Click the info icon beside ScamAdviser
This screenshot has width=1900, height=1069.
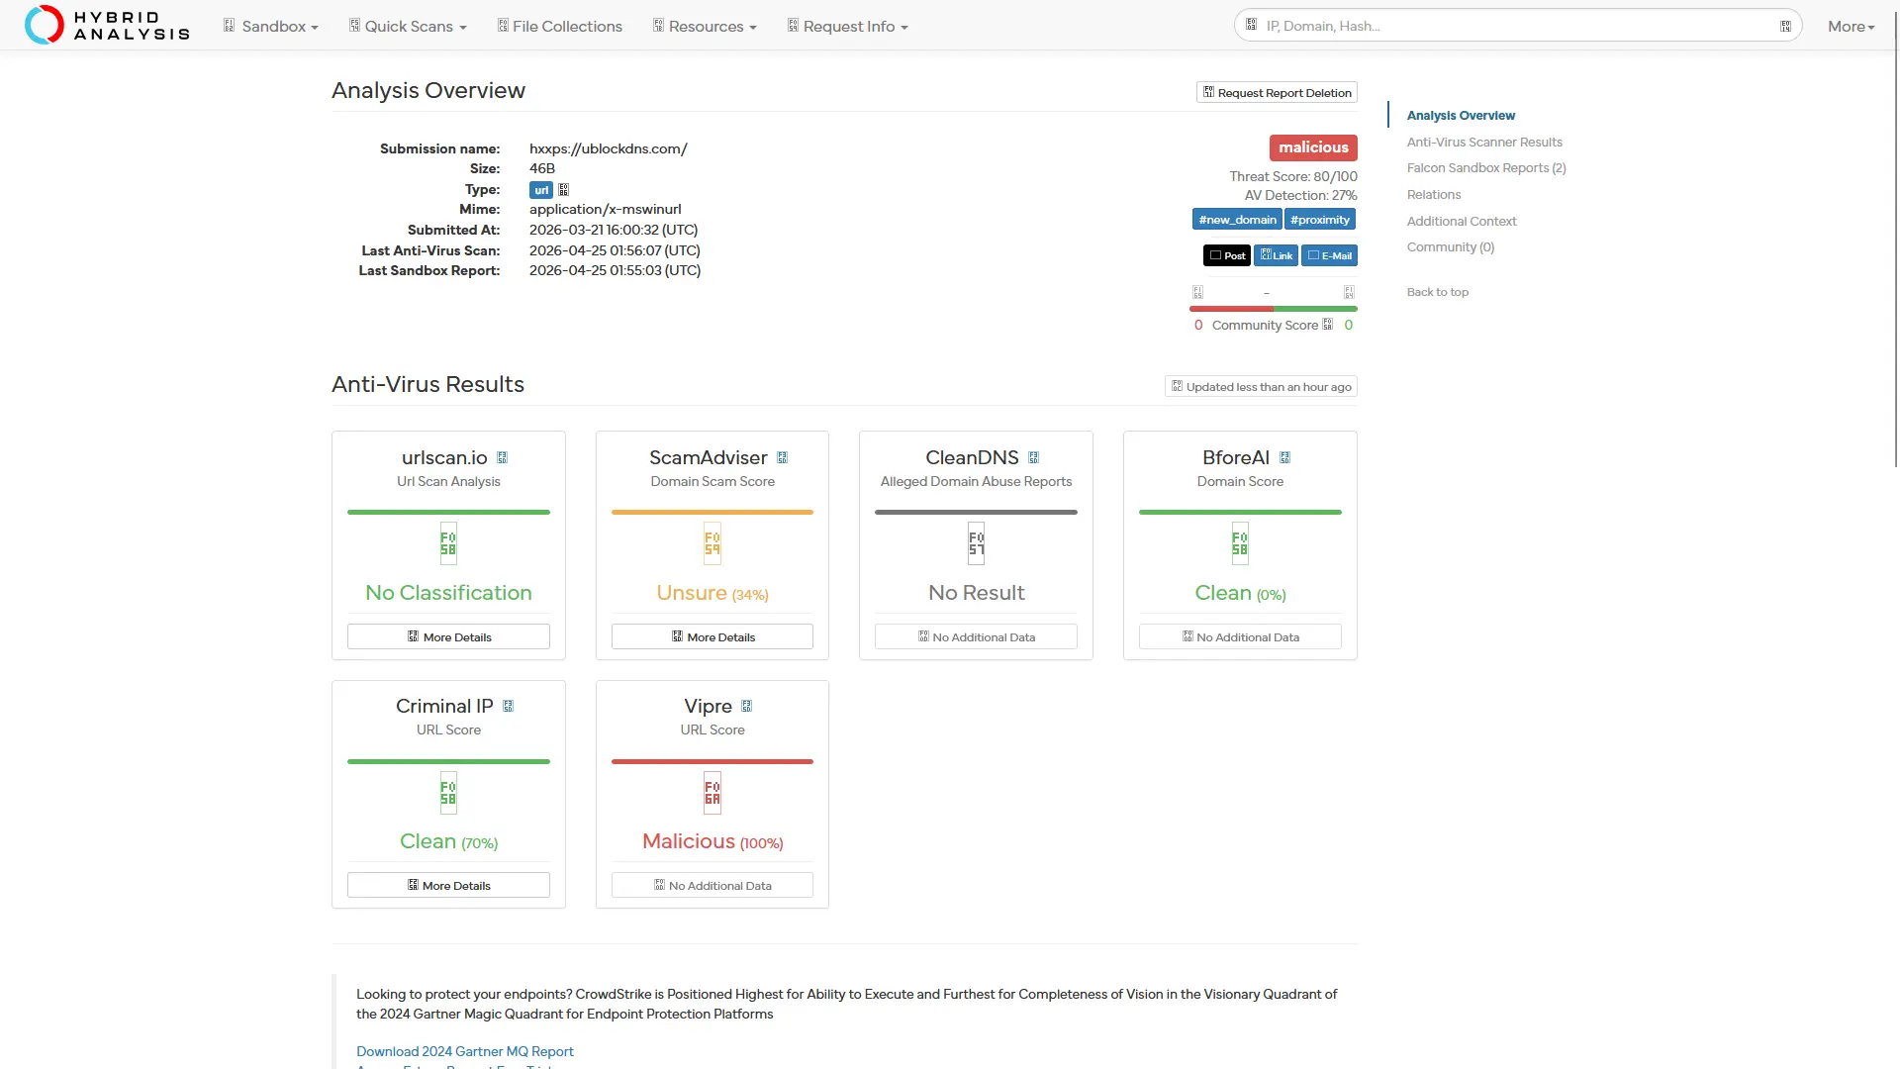[782, 457]
